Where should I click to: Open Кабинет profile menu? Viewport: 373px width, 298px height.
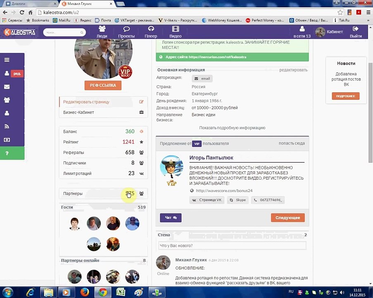click(x=329, y=32)
